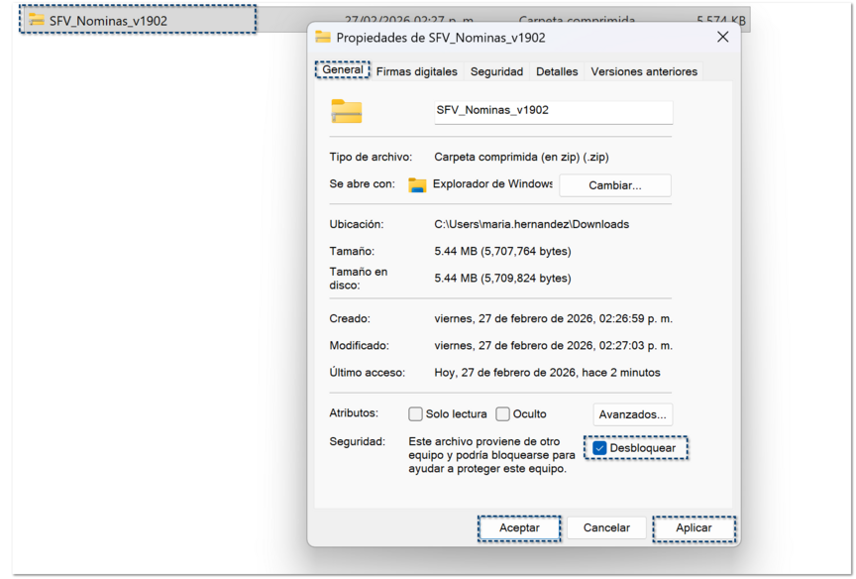Click the folder icon in Properties title bar
Image resolution: width=856 pixels, height=579 pixels.
coord(323,37)
